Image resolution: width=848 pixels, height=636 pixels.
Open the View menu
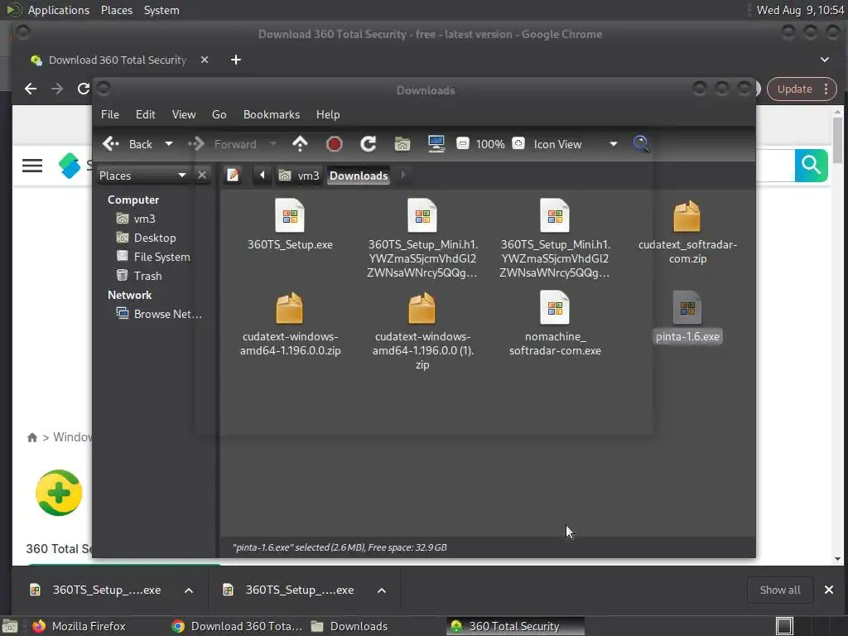point(184,114)
